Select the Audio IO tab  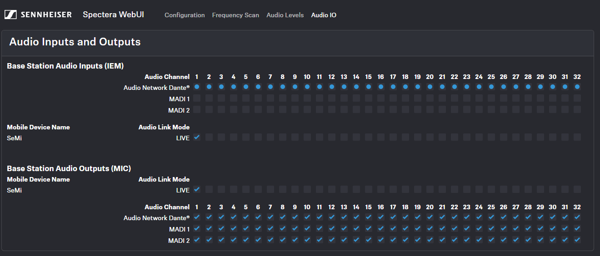click(x=324, y=15)
